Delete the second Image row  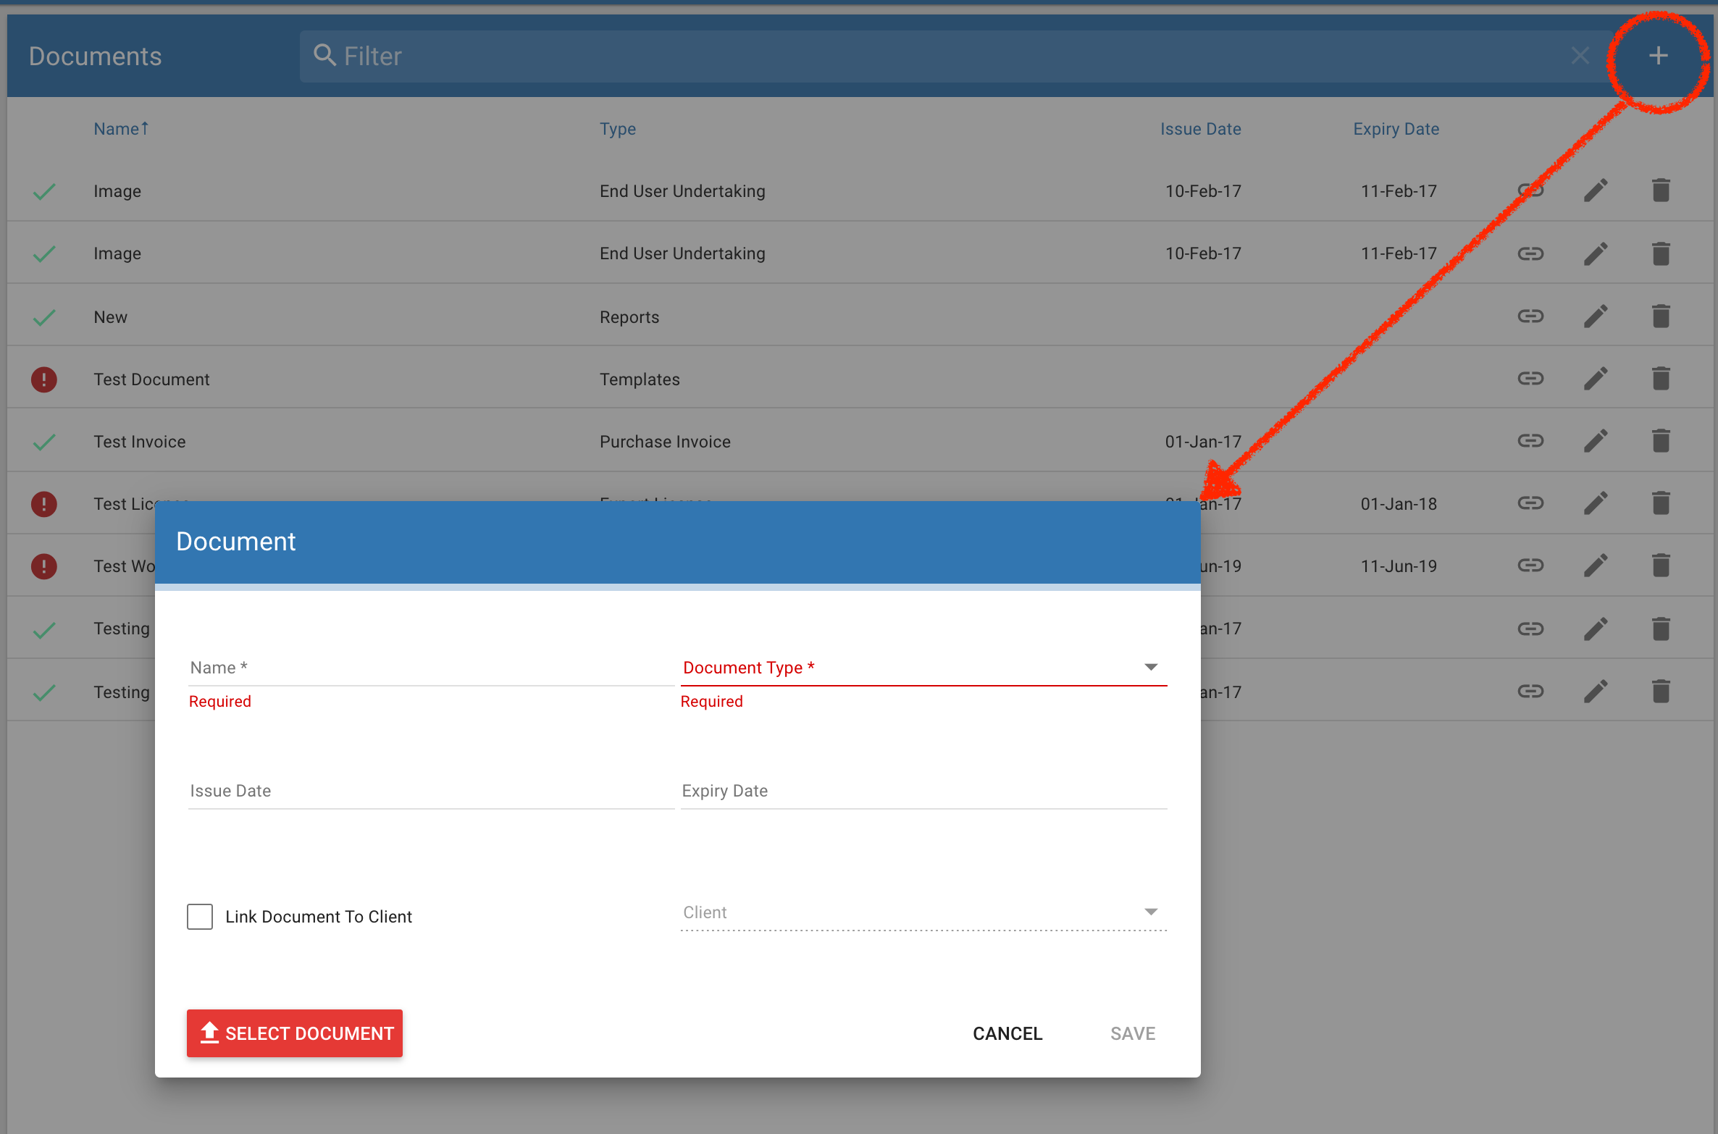click(x=1661, y=253)
